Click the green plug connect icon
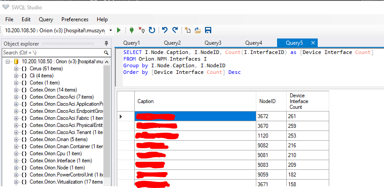 [132, 30]
